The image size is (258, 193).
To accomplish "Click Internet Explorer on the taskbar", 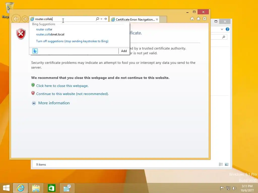I will pos(20,188).
